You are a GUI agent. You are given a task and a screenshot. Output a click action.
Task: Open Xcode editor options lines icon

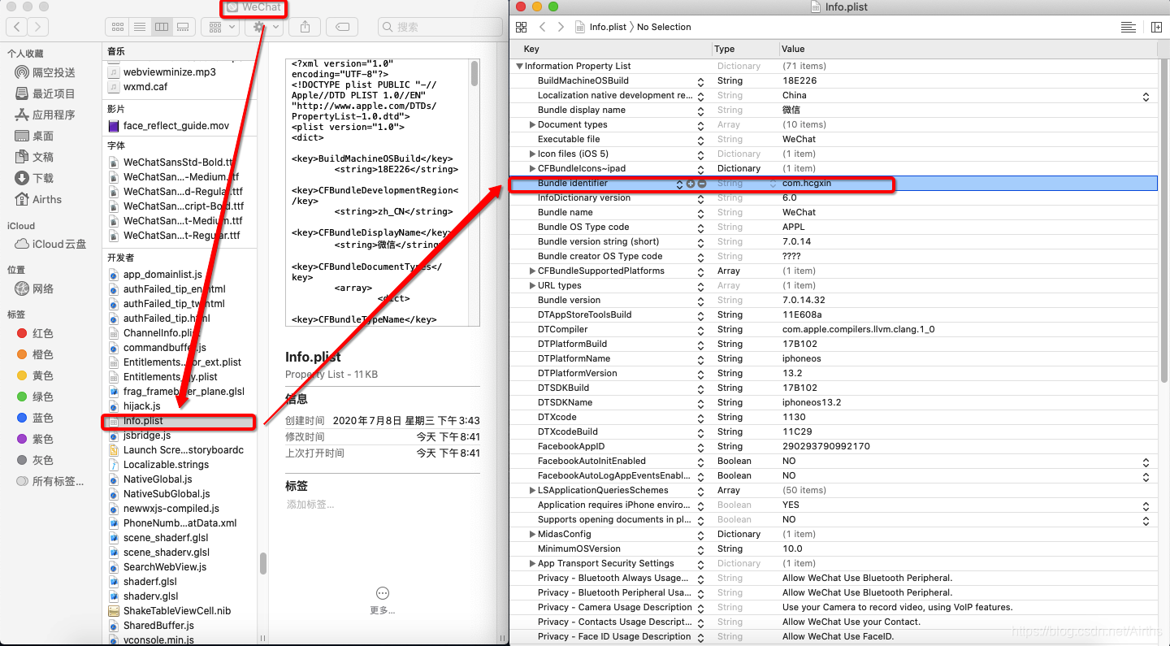[x=1128, y=27]
